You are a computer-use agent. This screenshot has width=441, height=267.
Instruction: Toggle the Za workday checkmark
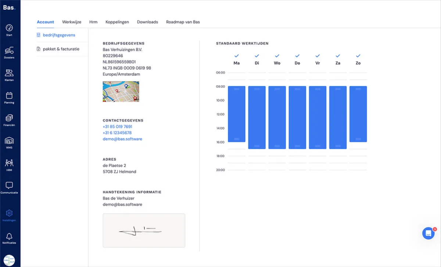338,56
